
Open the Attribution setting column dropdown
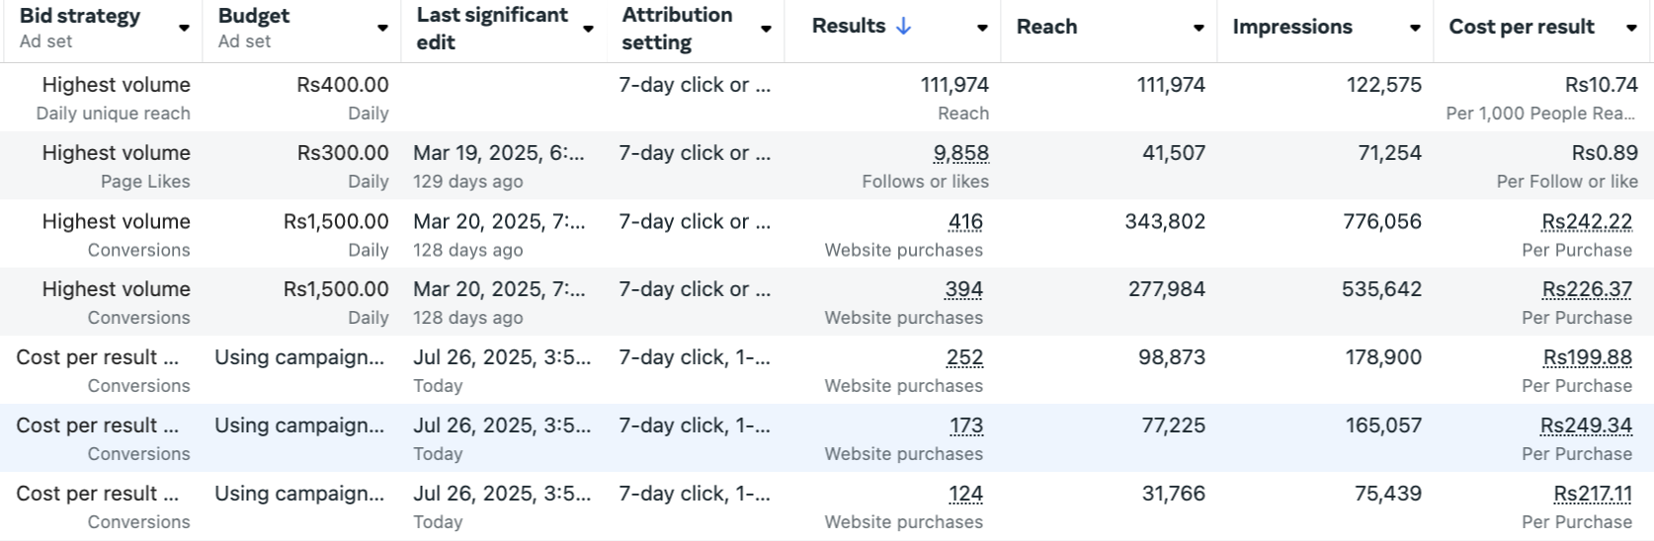tap(766, 29)
